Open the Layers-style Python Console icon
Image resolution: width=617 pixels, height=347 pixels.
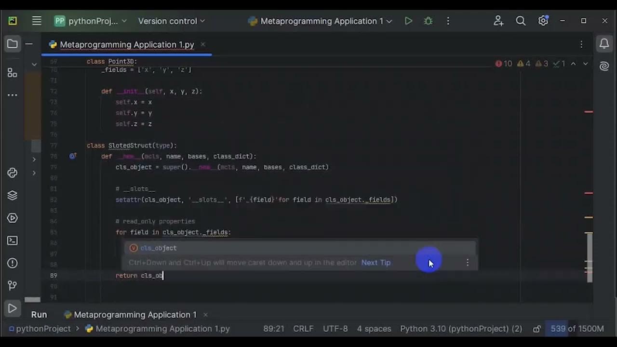click(13, 195)
